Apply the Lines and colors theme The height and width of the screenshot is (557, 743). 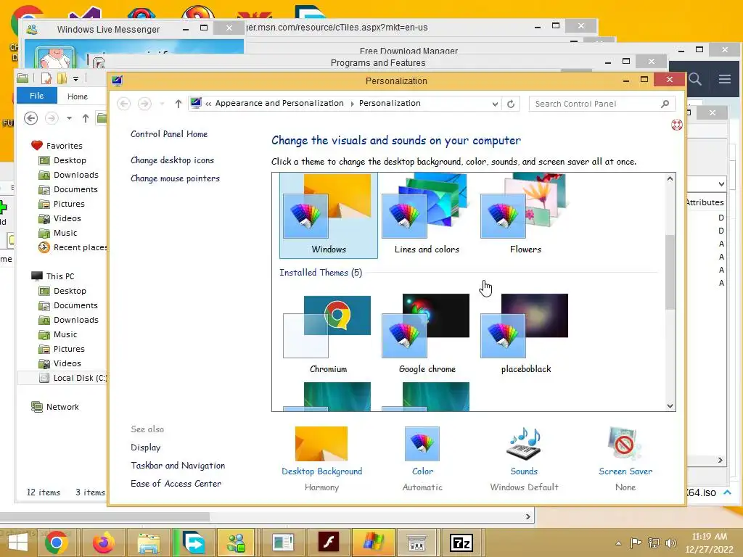pos(427,215)
